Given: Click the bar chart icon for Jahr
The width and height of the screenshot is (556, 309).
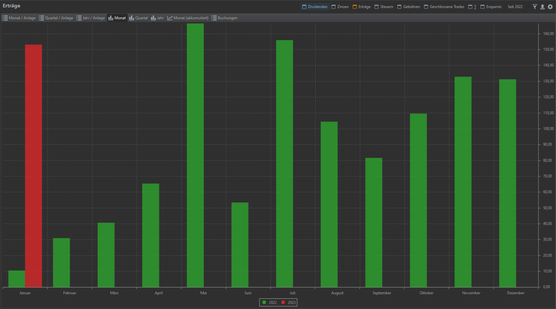Looking at the screenshot, I should pyautogui.click(x=154, y=18).
